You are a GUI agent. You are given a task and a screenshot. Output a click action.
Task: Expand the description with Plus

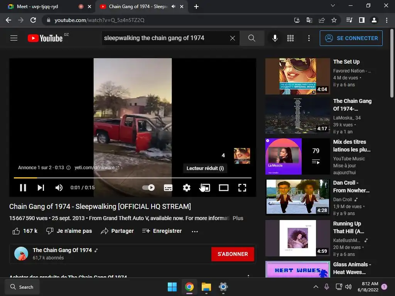238,218
